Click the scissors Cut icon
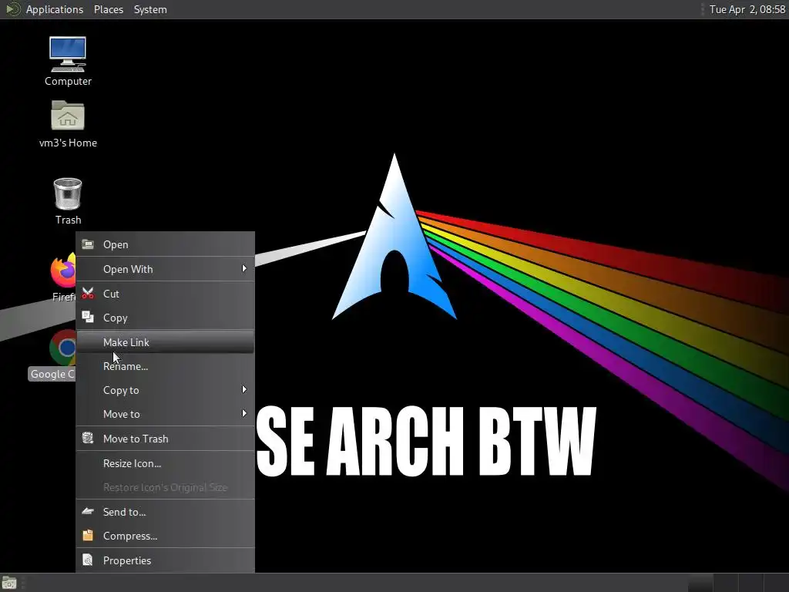789x592 pixels. point(88,294)
